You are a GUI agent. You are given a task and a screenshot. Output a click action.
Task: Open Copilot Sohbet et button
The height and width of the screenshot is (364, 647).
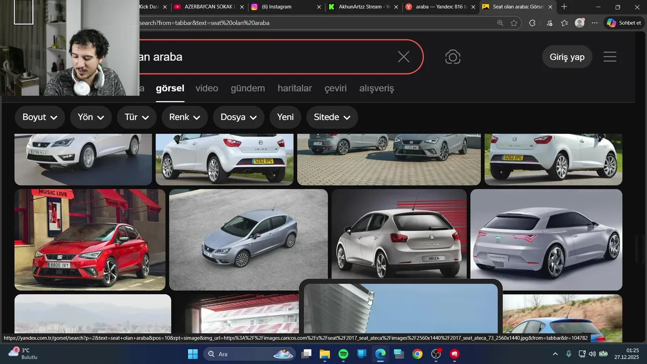(624, 23)
